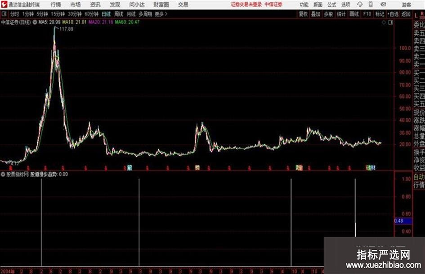Expand the dropdown beside 中信证券(日线)
This screenshot has height=274, width=425.
pos(35,22)
